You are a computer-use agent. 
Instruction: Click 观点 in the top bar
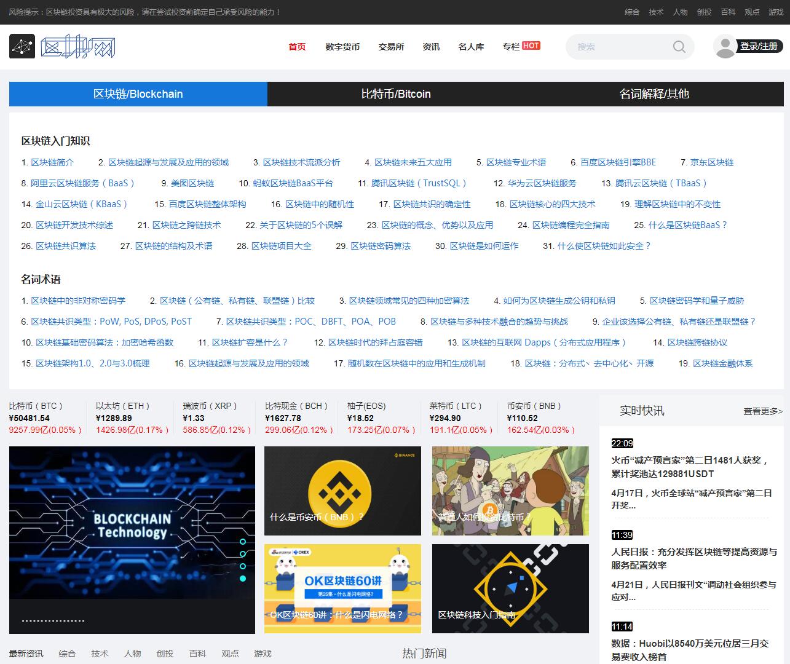(x=752, y=12)
